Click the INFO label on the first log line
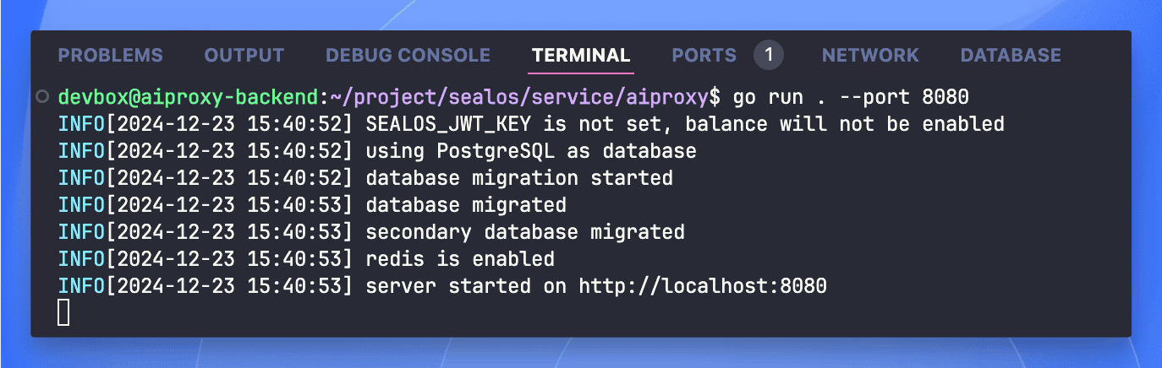The width and height of the screenshot is (1162, 368). pos(81,124)
